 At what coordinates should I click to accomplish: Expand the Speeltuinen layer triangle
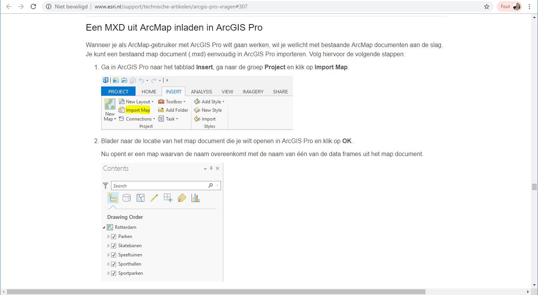coord(108,255)
